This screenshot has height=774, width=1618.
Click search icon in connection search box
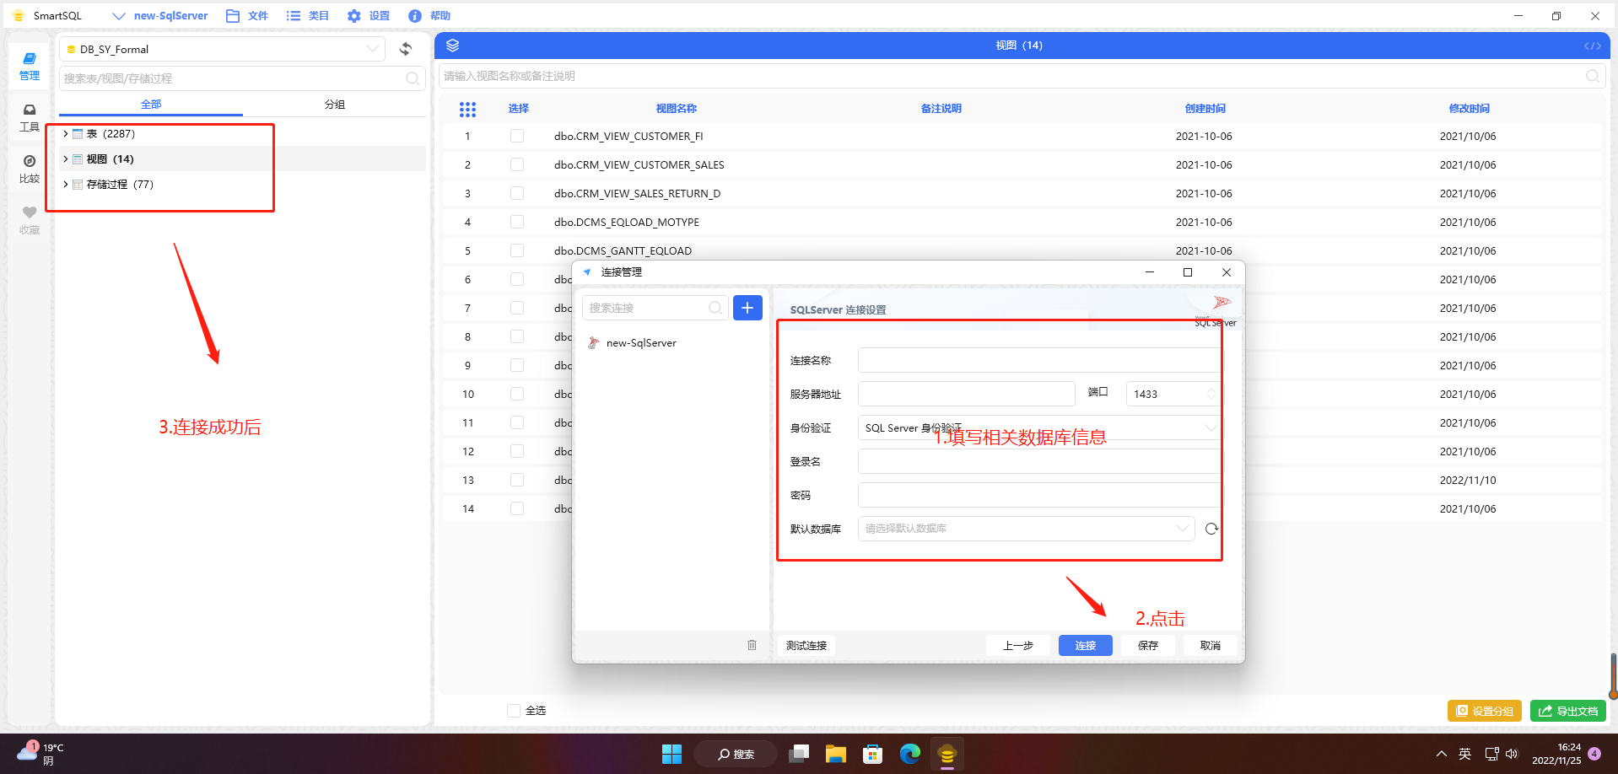tap(715, 308)
